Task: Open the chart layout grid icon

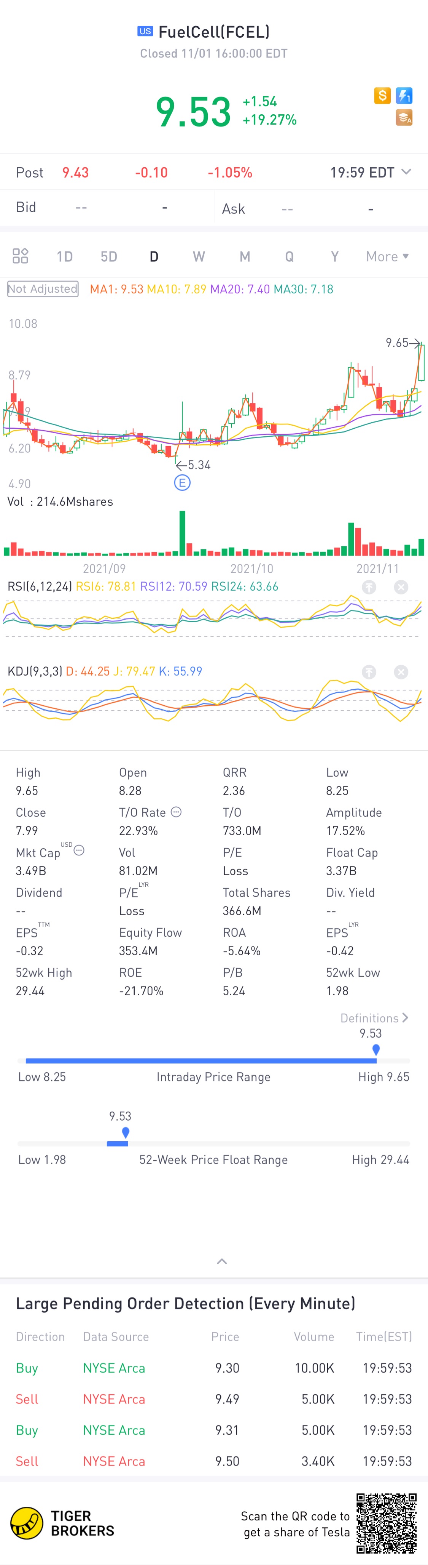Action: [x=21, y=256]
